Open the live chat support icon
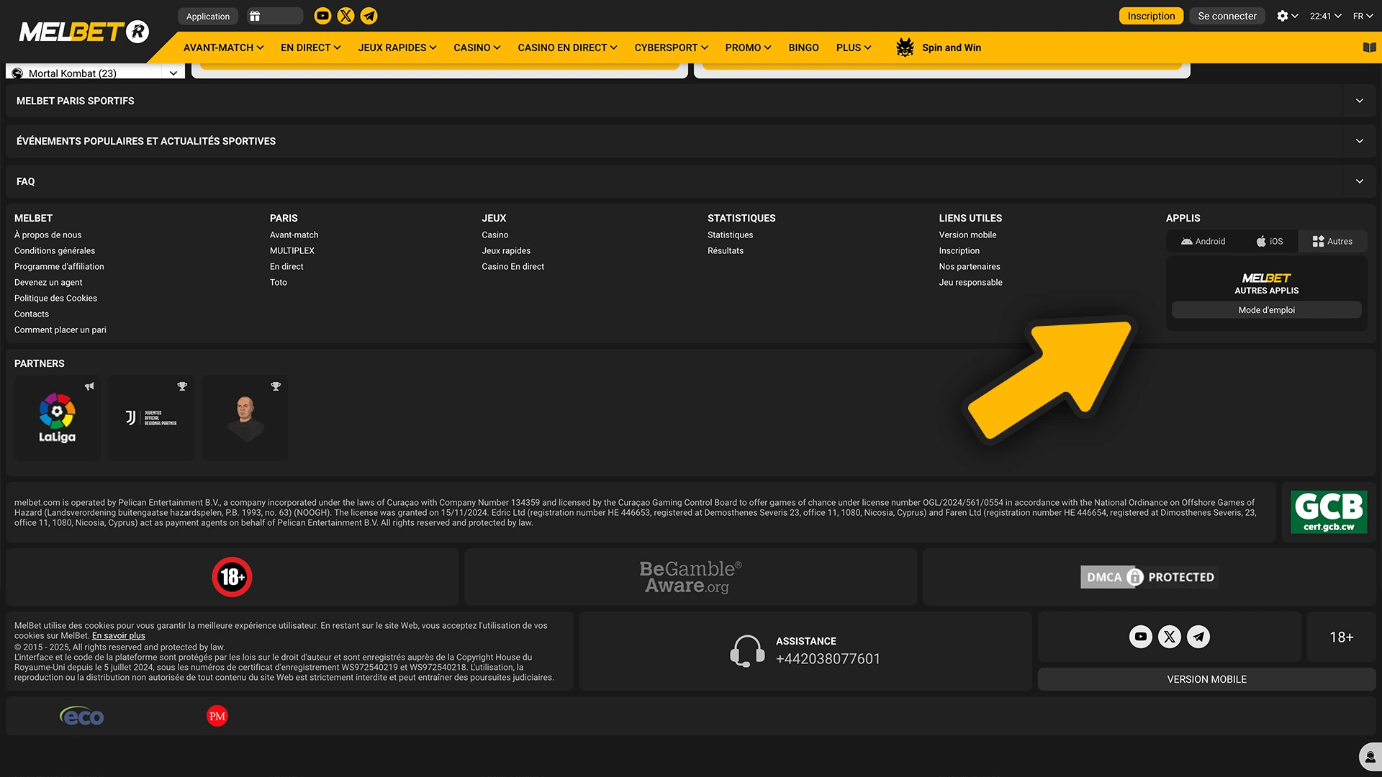This screenshot has height=777, width=1382. [x=1370, y=757]
